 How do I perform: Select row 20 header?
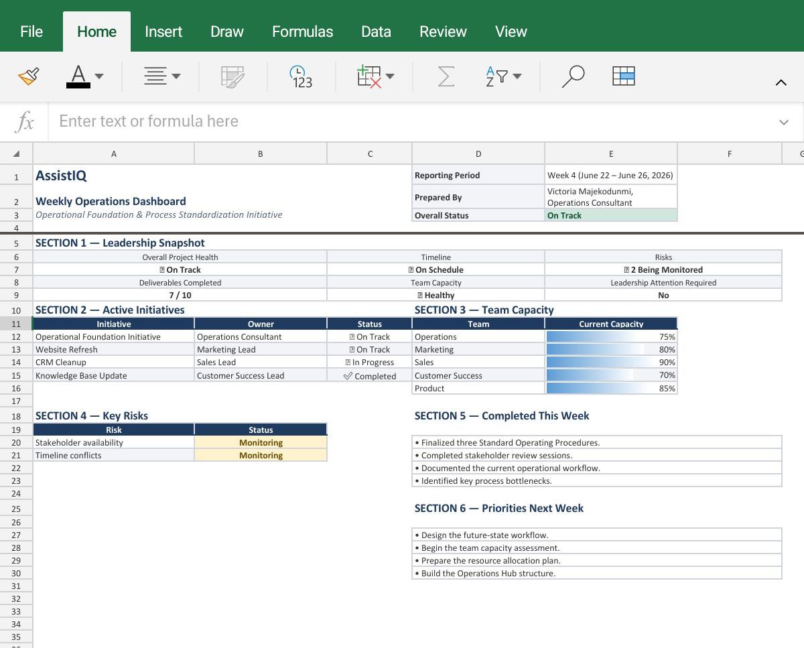pos(16,442)
